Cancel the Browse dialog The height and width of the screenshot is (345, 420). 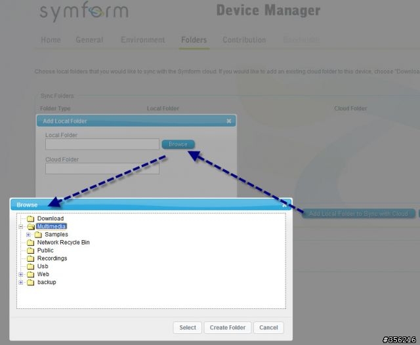pyautogui.click(x=268, y=327)
